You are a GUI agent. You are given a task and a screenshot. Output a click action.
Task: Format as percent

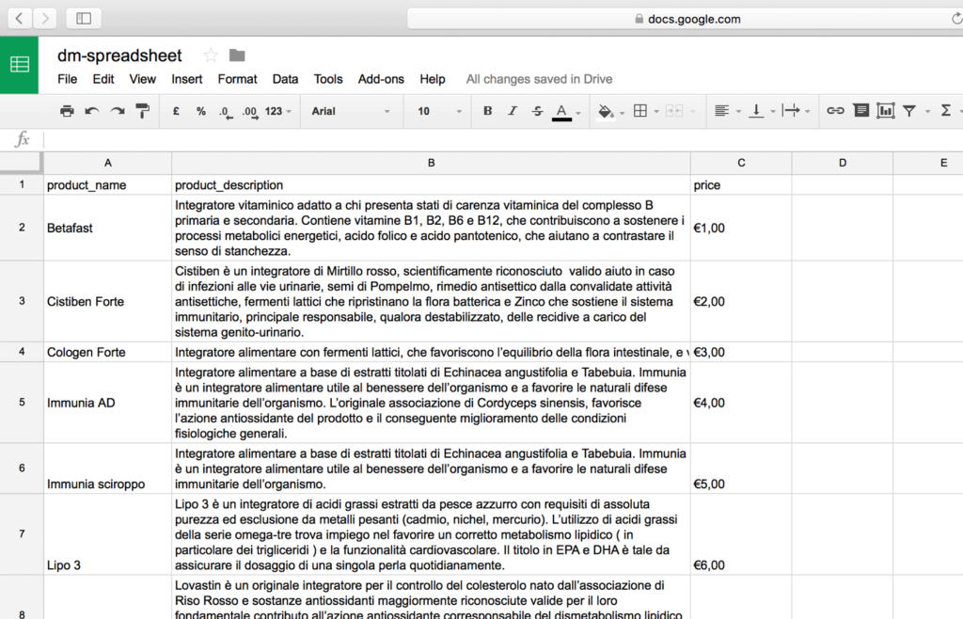point(201,111)
